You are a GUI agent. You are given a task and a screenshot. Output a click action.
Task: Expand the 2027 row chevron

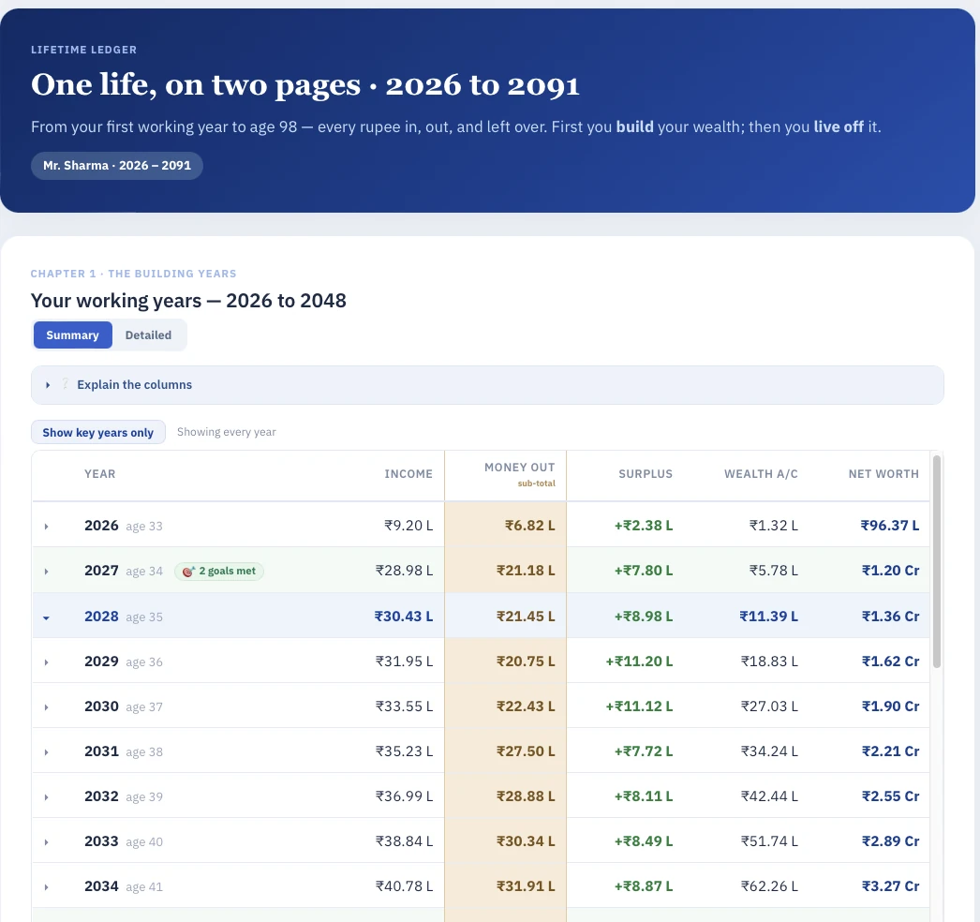[x=46, y=572]
